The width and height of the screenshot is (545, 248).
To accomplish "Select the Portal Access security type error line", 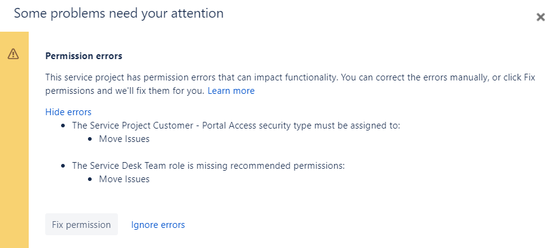I will pyautogui.click(x=236, y=126).
